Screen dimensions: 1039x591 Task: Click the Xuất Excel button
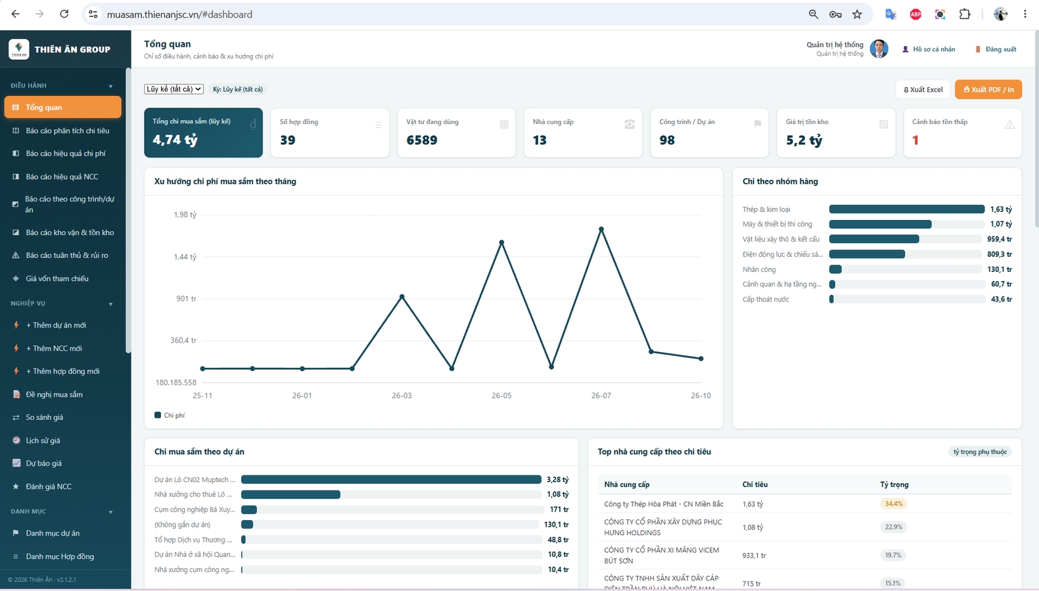(x=923, y=89)
